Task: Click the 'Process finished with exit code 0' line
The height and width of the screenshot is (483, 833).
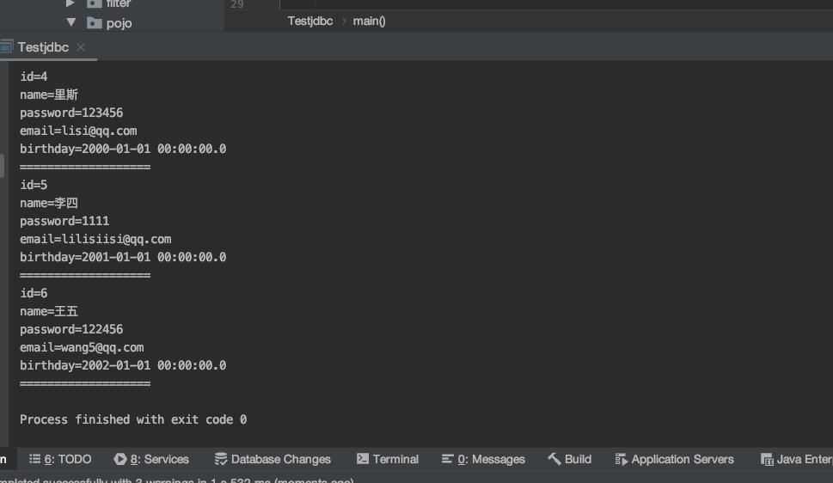Action: [x=133, y=419]
